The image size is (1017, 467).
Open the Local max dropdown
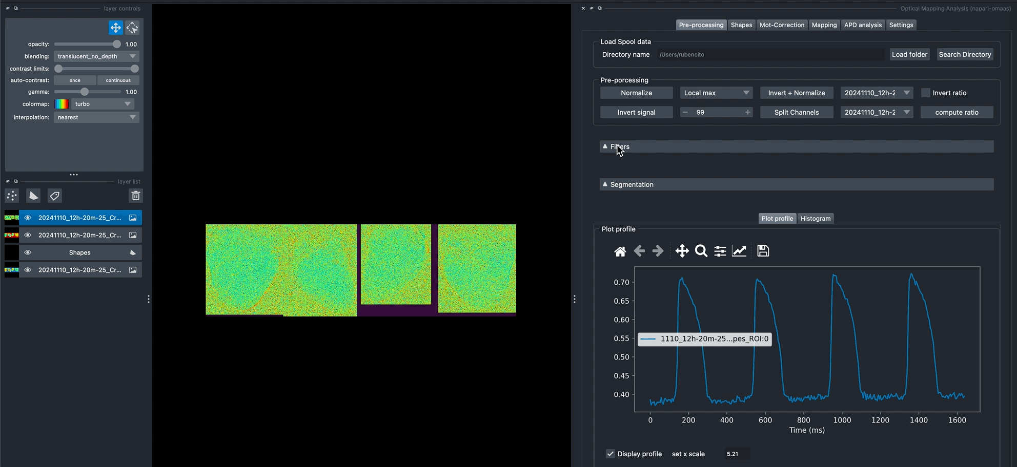pyautogui.click(x=716, y=93)
